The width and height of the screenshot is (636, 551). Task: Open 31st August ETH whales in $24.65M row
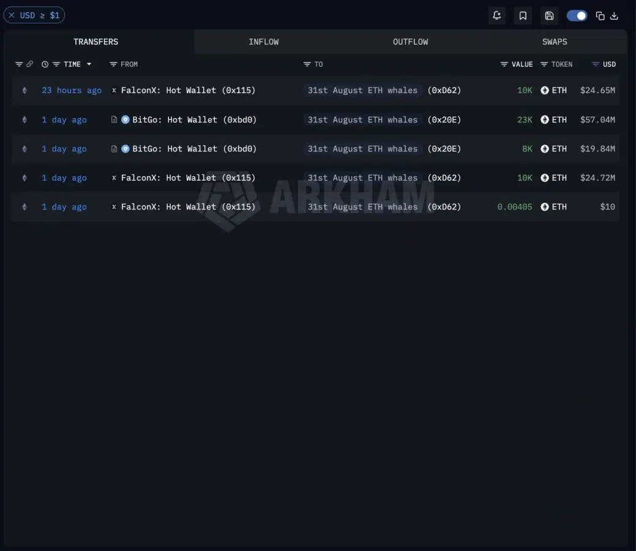pyautogui.click(x=362, y=91)
